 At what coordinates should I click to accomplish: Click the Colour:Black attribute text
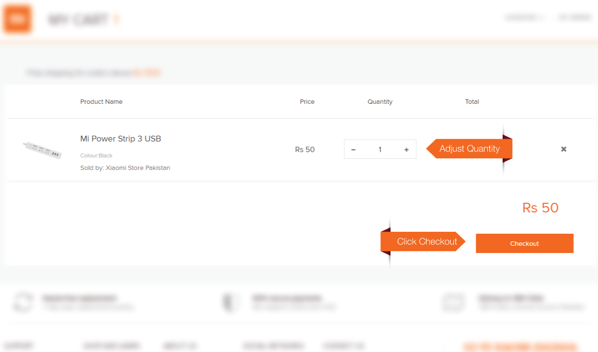pyautogui.click(x=96, y=155)
